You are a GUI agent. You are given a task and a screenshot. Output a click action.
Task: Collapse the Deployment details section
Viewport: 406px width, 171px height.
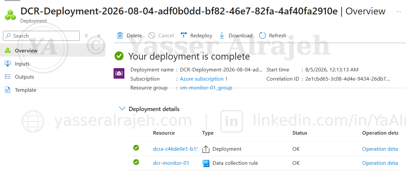click(122, 108)
